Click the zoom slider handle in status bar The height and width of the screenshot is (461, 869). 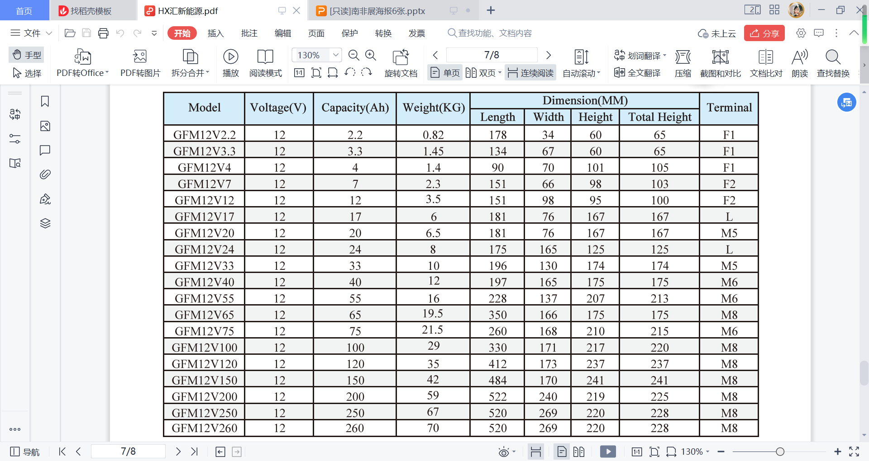(780, 452)
